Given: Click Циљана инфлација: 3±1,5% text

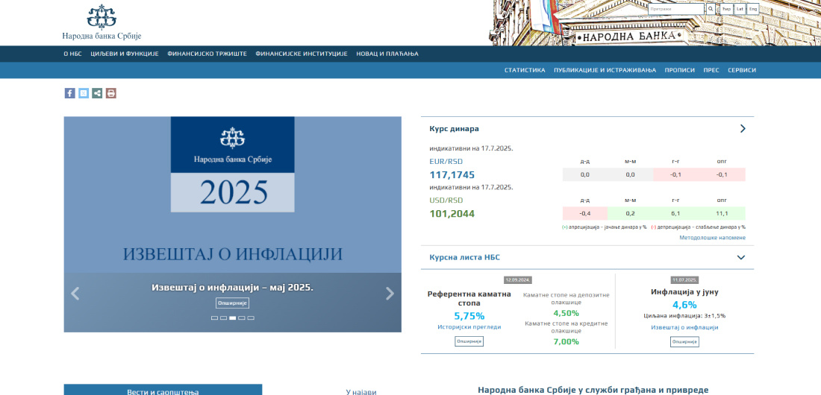Looking at the screenshot, I should coord(685,315).
